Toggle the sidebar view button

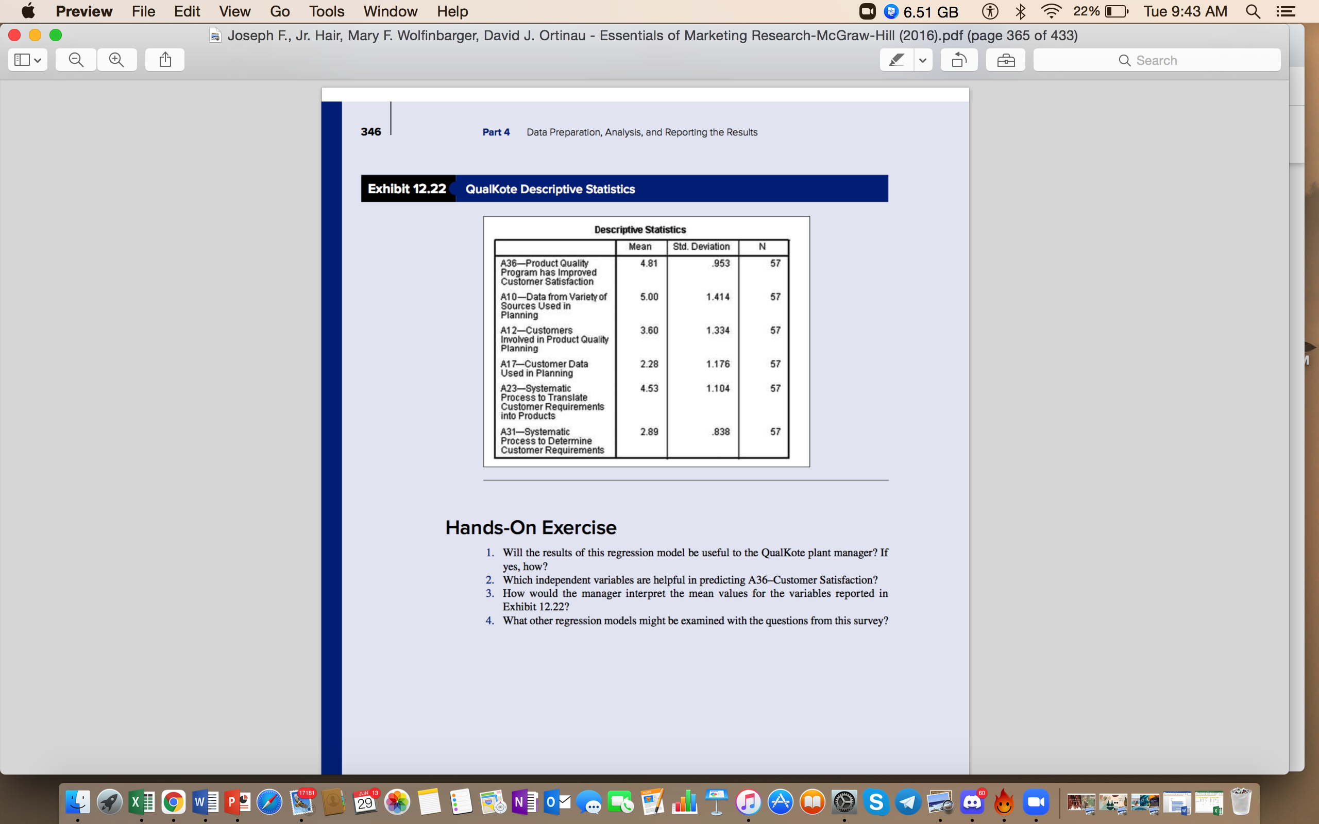click(22, 60)
